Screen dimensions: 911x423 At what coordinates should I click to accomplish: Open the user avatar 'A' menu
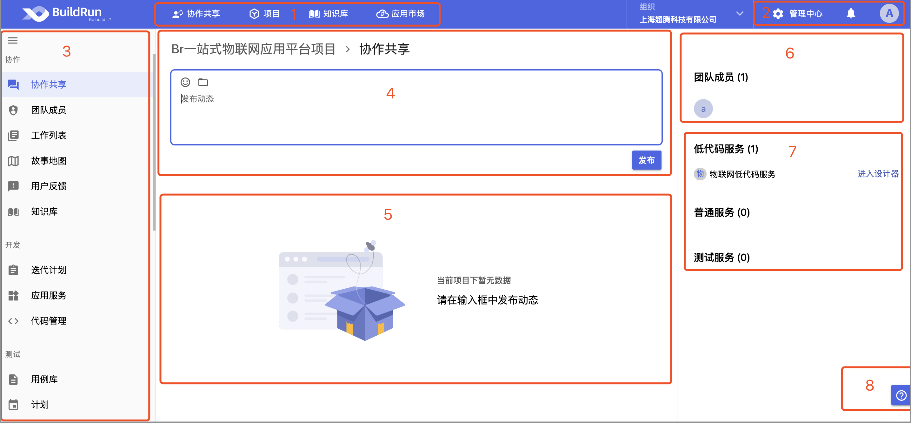coord(889,13)
